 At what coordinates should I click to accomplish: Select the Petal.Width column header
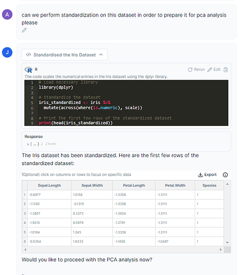175,185
